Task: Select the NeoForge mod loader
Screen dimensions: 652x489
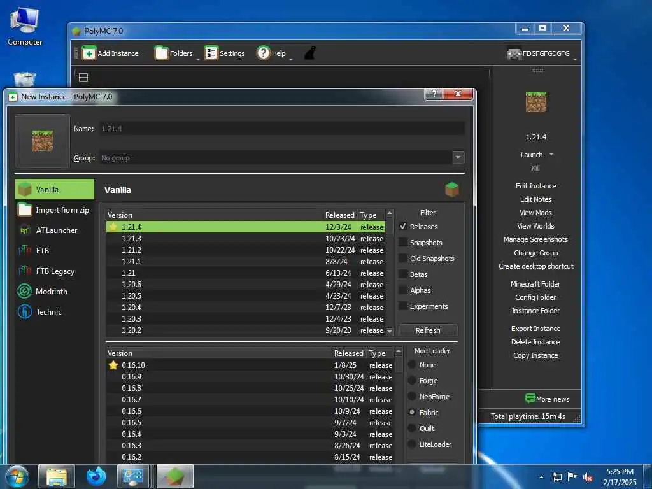Action: (x=412, y=396)
